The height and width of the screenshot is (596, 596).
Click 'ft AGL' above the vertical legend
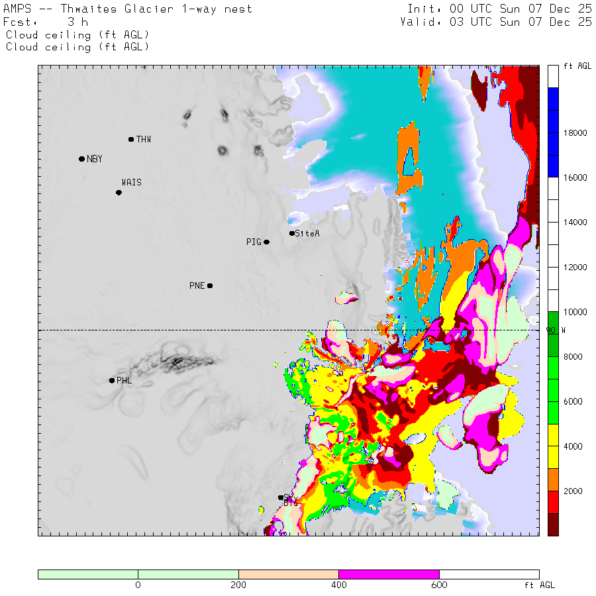point(577,66)
